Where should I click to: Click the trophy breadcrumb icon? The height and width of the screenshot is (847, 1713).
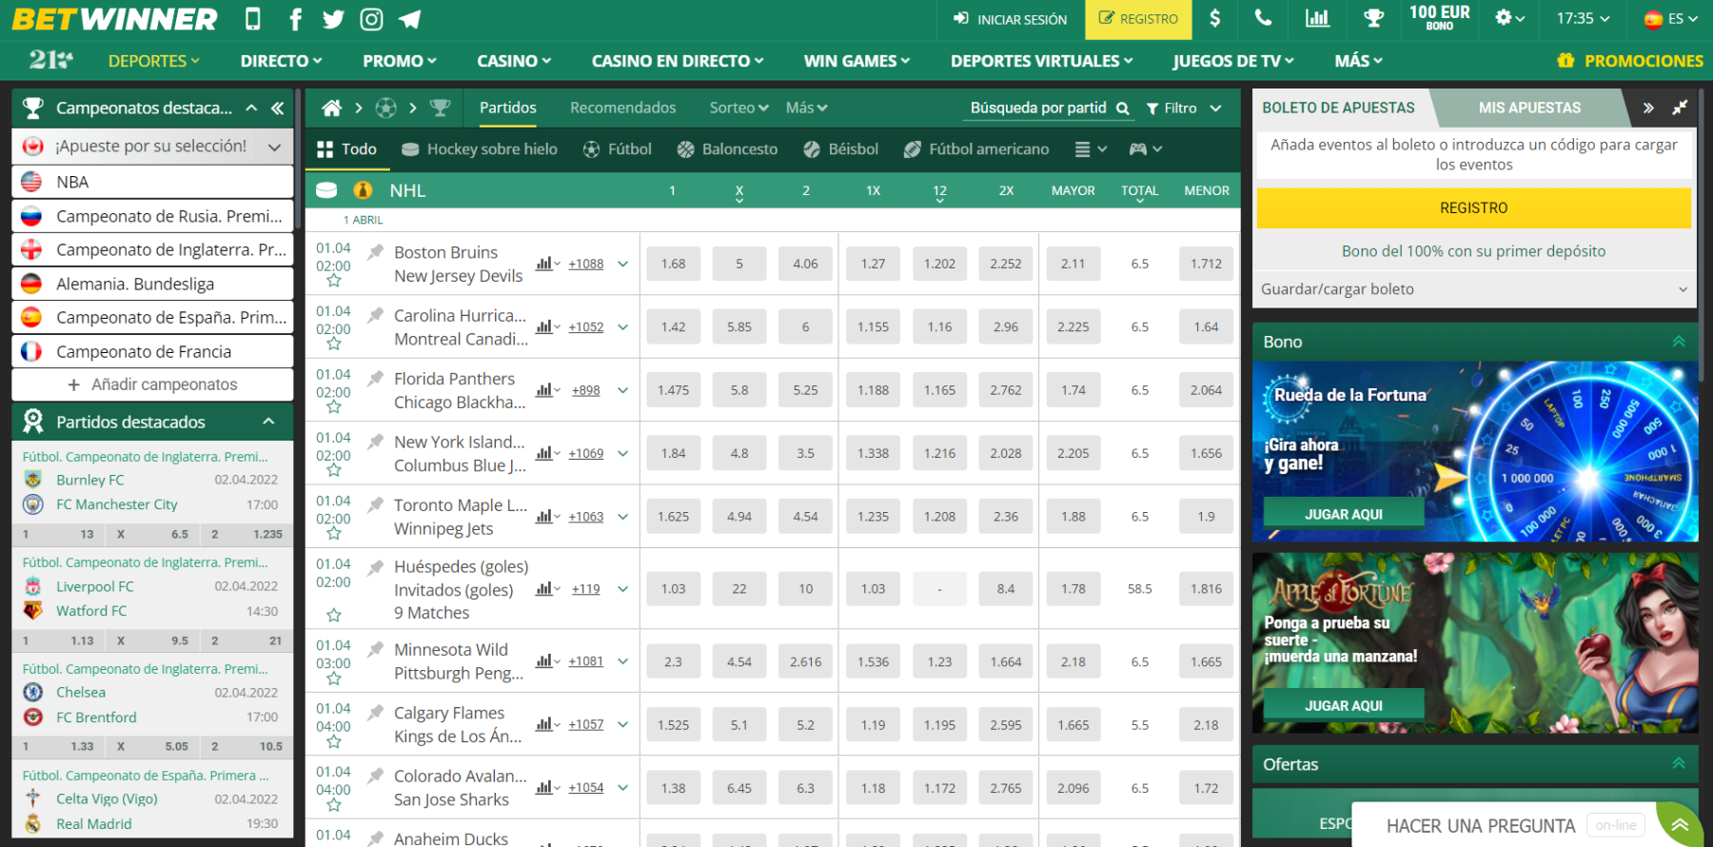click(x=440, y=108)
